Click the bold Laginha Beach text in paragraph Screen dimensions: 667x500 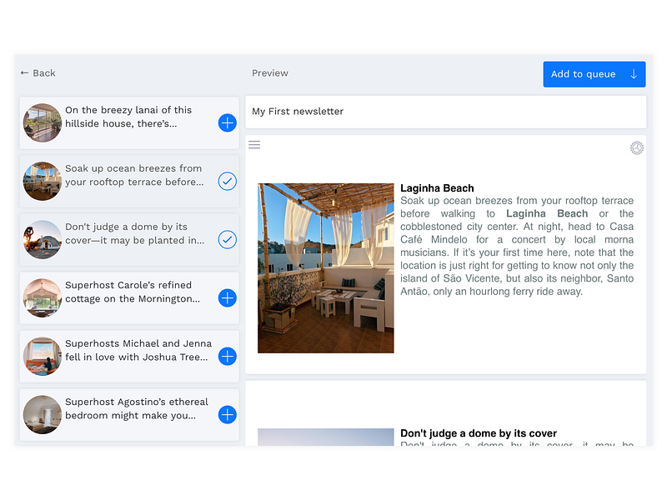[x=547, y=213]
